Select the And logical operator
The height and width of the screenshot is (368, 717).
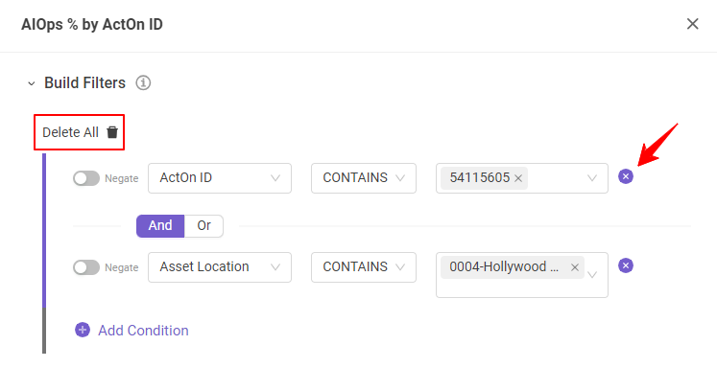click(x=160, y=225)
